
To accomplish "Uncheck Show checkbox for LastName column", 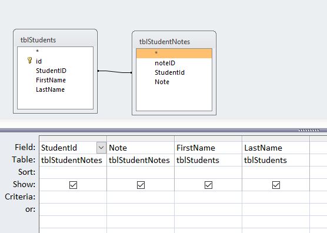I will coord(276,185).
